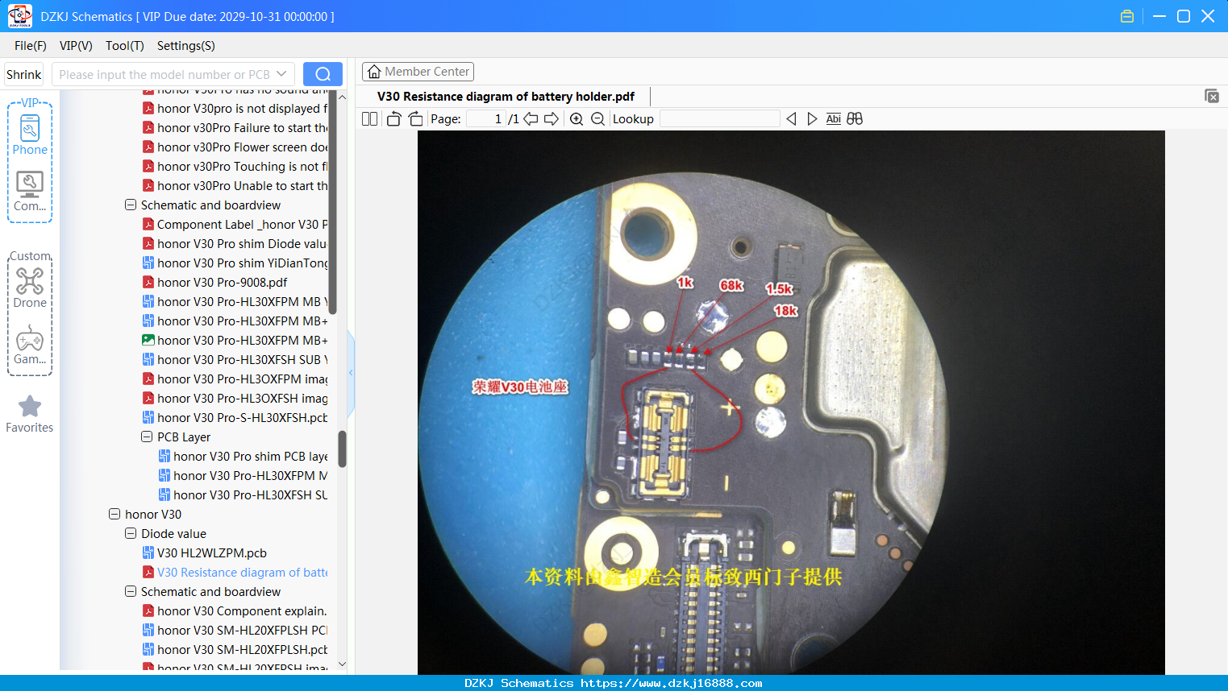
Task: Open 'honor V30 Pro-S-HL30XFSH.pcb' file
Action: click(x=243, y=418)
